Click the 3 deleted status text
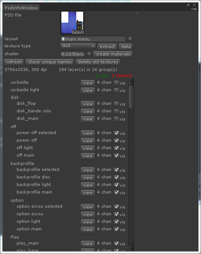The width and height of the screenshot is (201, 254). pos(122,76)
